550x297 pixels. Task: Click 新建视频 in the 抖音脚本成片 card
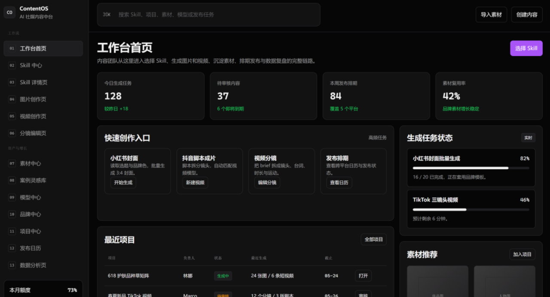(x=195, y=182)
